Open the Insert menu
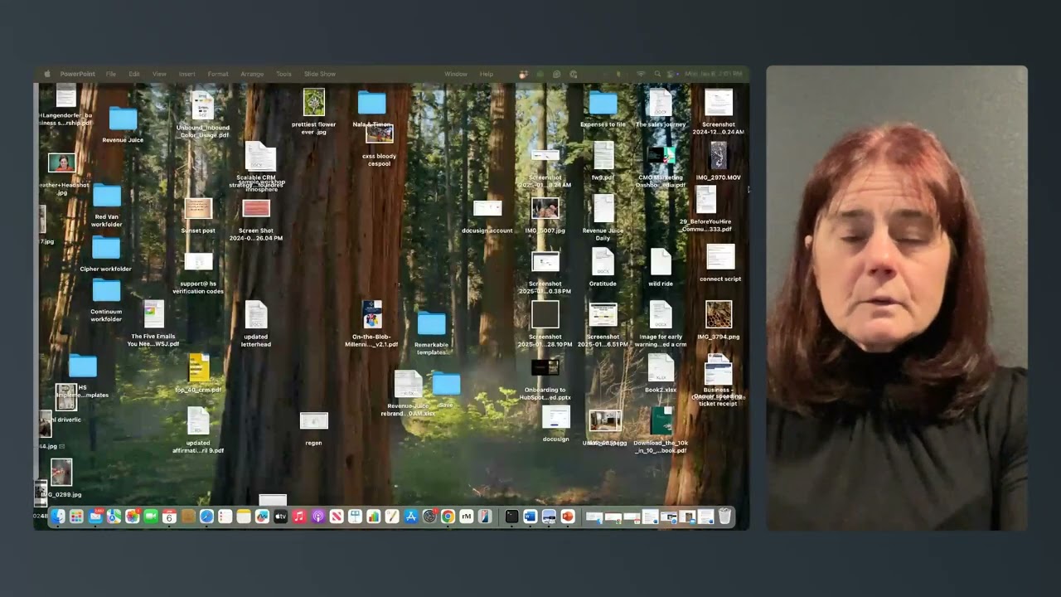The image size is (1061, 597). click(187, 75)
